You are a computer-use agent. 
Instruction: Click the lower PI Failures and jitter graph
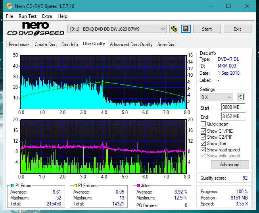tap(104, 147)
